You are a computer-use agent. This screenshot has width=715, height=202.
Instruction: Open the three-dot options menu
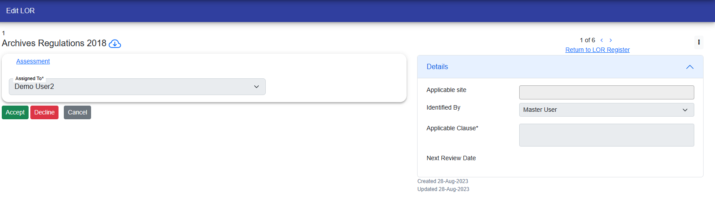pos(699,42)
